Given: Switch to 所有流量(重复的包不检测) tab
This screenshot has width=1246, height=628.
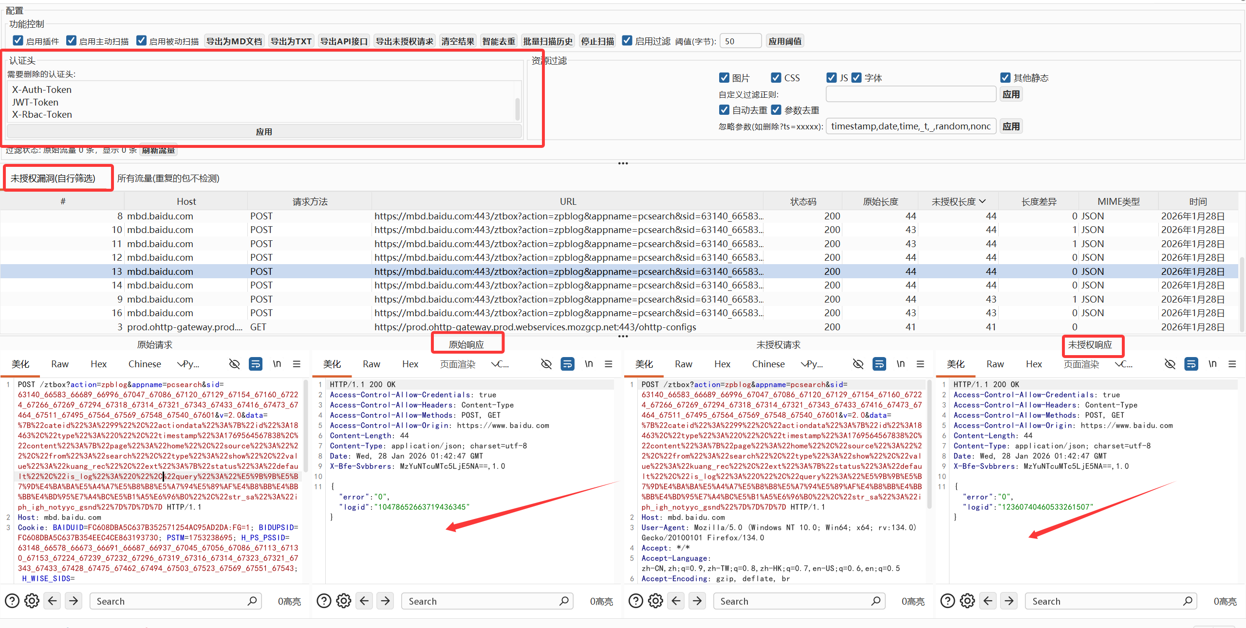Looking at the screenshot, I should click(168, 179).
